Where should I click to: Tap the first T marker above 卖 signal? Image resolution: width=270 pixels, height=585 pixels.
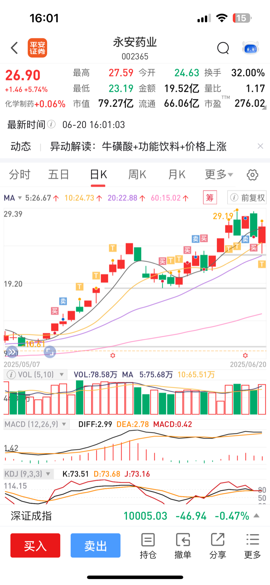79,287
